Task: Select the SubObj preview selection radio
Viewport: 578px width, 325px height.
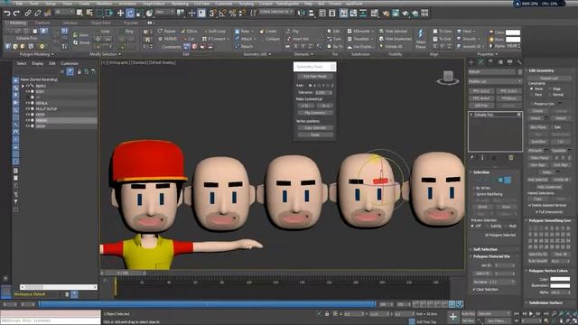Action: pos(488,226)
